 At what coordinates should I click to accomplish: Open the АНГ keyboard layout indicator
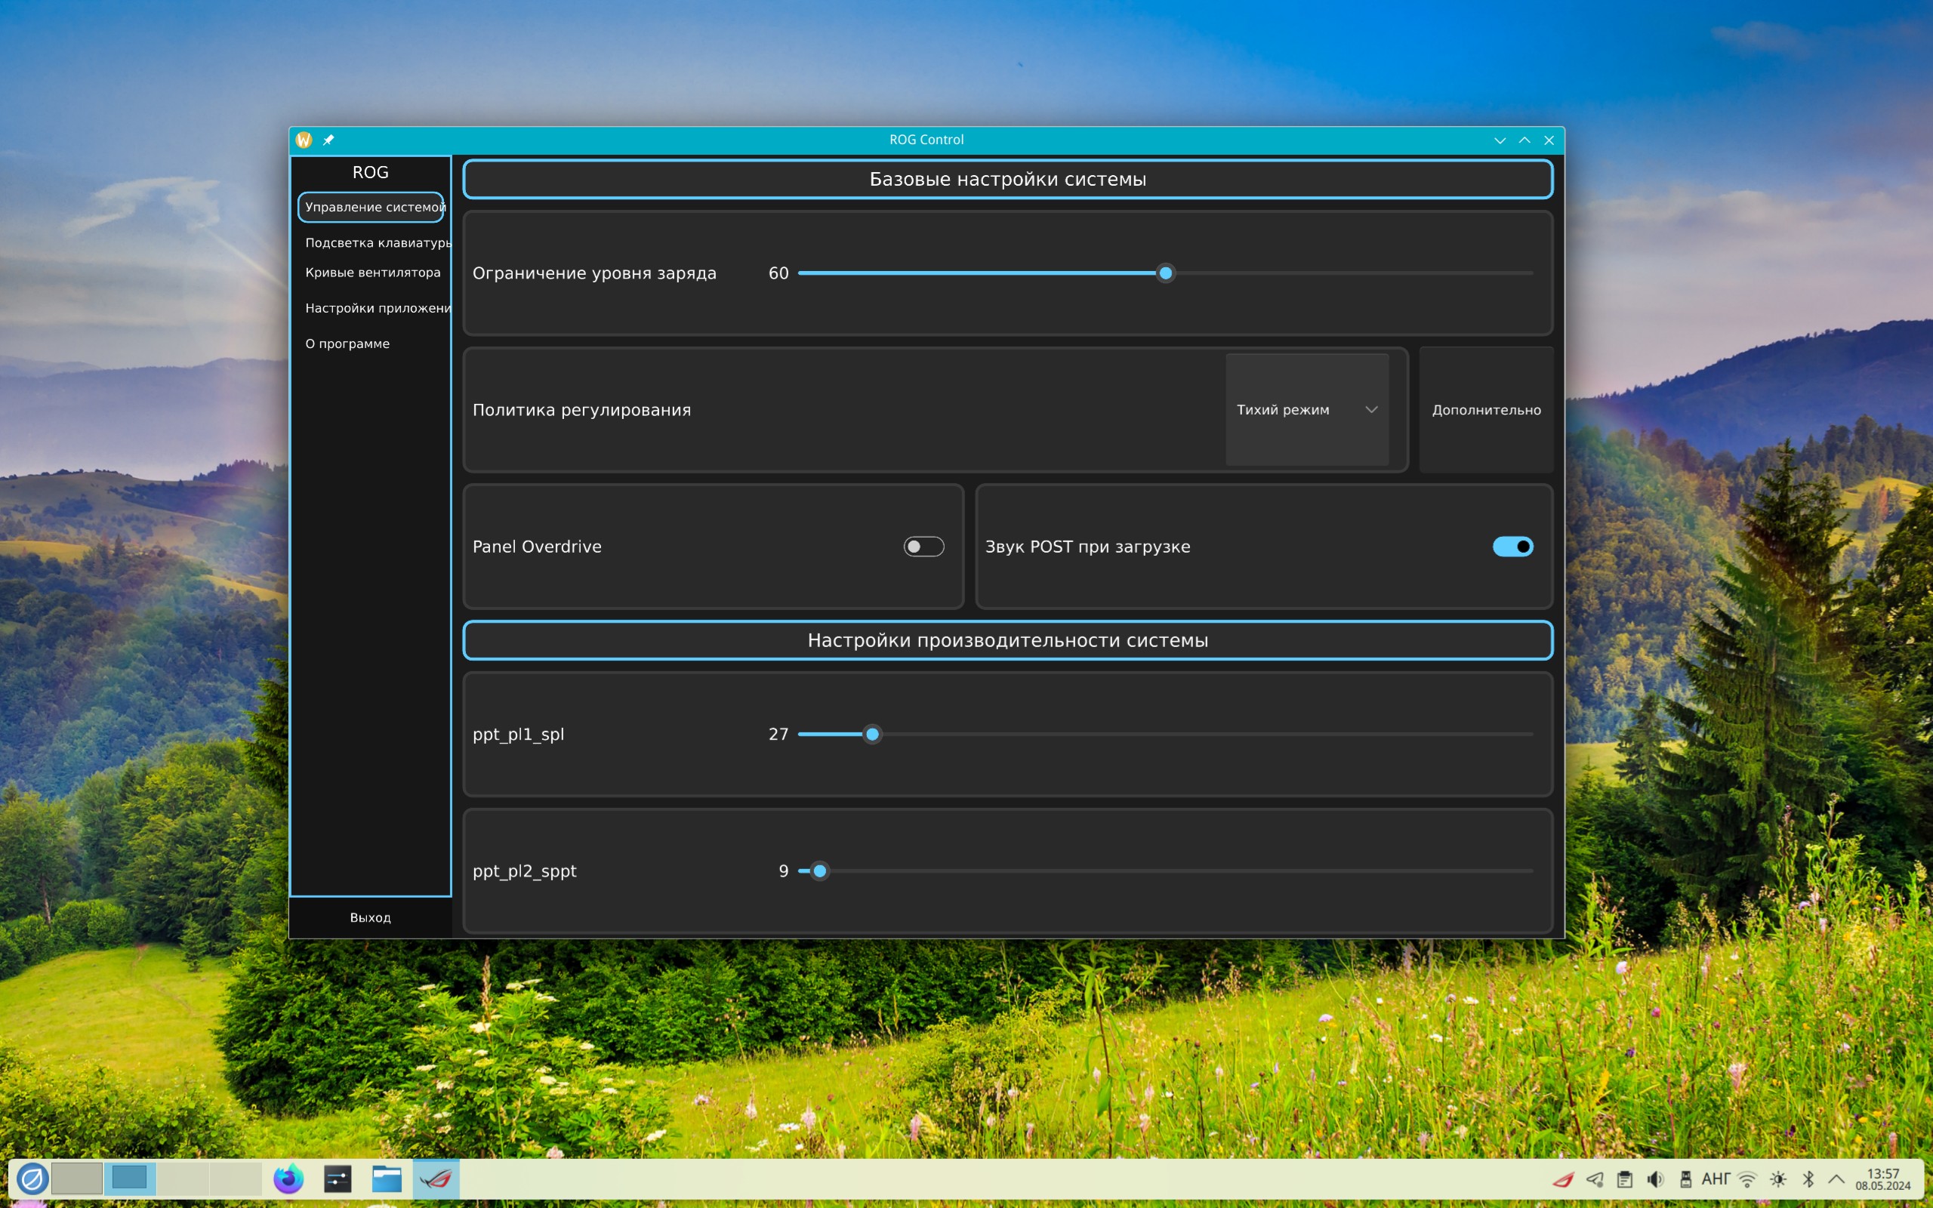(x=1716, y=1179)
